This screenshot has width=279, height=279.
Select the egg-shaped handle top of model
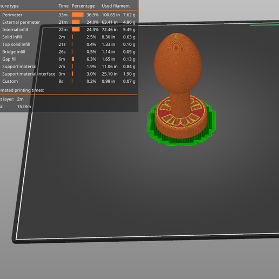click(x=178, y=63)
